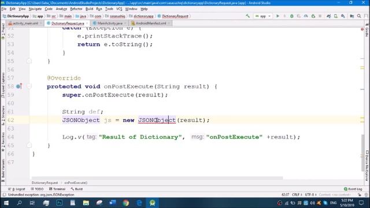370x208 pixels.
Task: Open the TODO tool window
Action: point(37,189)
